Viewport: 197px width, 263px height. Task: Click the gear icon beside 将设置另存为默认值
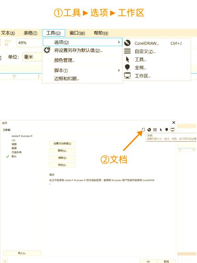[47, 50]
